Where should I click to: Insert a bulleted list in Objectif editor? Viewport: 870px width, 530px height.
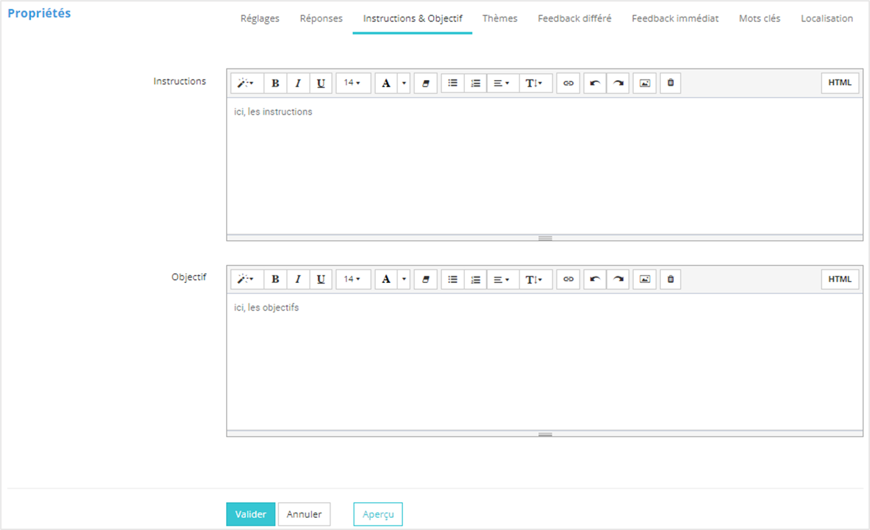[453, 280]
